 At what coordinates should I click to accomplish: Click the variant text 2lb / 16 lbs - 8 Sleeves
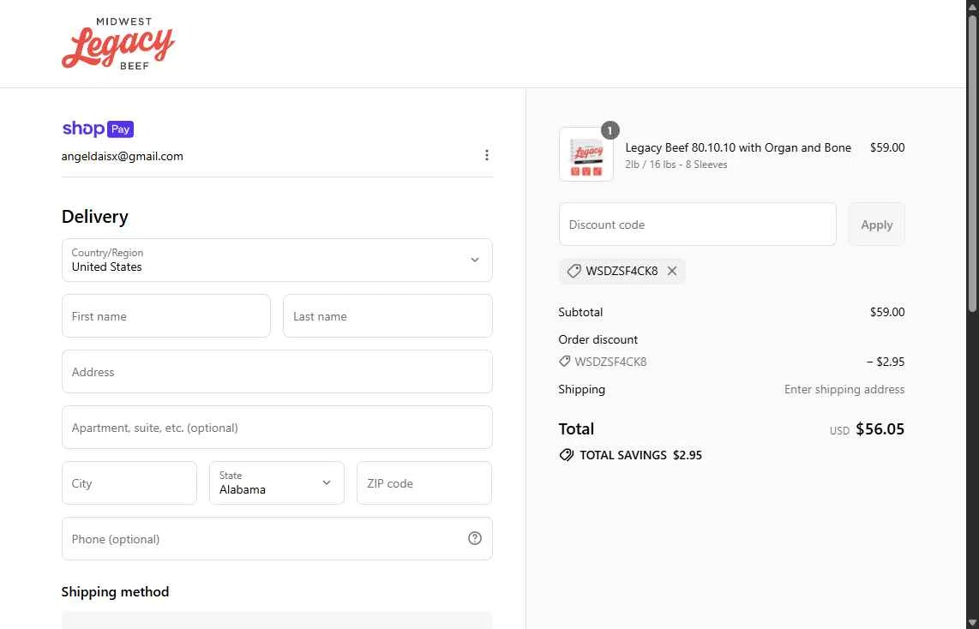pyautogui.click(x=676, y=165)
